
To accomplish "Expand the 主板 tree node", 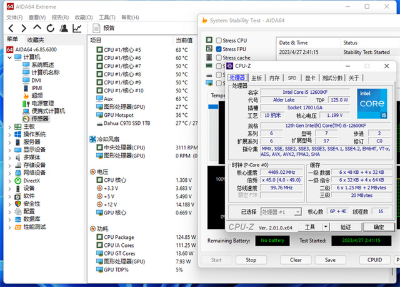I will click(x=9, y=126).
